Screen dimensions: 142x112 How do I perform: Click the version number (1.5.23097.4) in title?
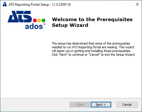[61, 5]
